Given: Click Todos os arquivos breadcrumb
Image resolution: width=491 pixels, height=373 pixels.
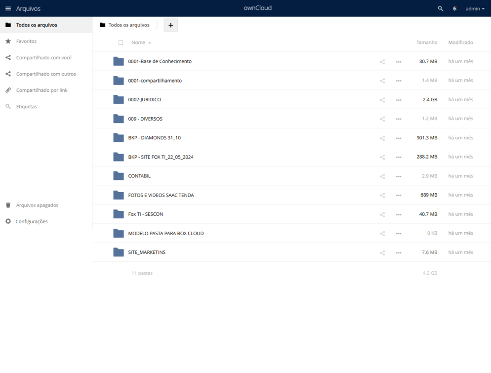Looking at the screenshot, I should 128,25.
